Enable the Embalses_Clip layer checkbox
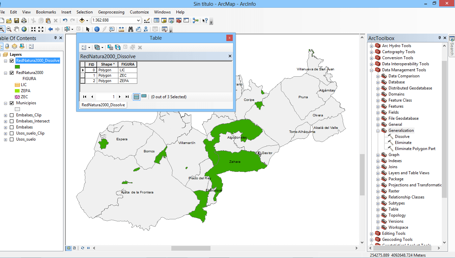This screenshot has height=258, width=455. point(12,115)
